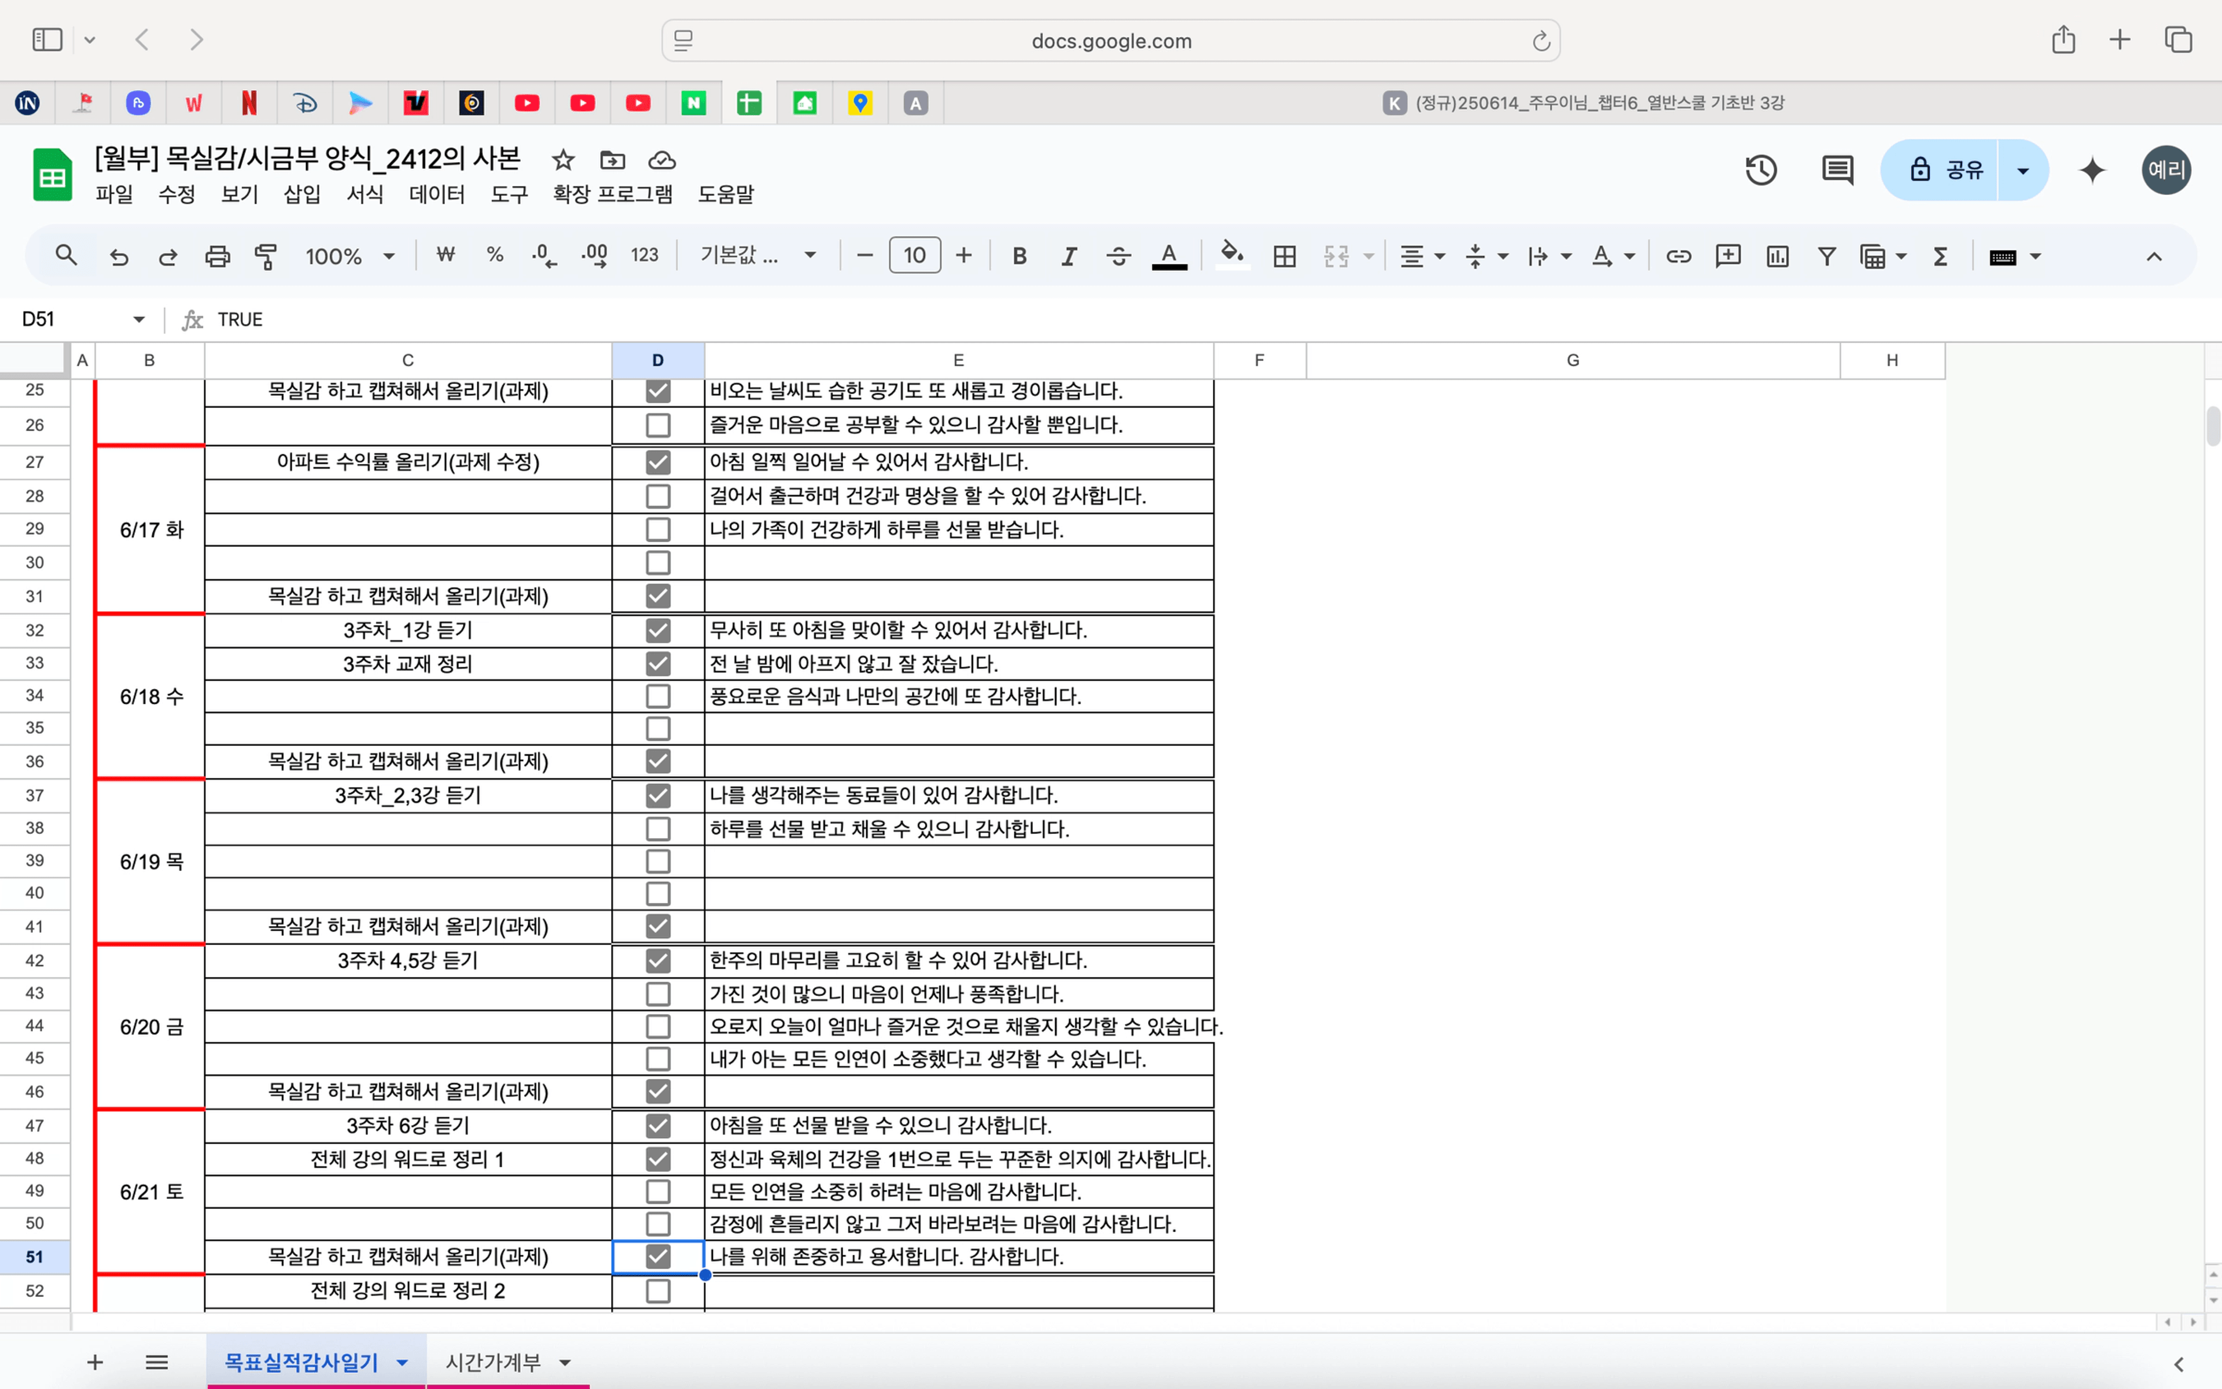
Task: Open Google Sheets home icon
Action: 52,174
